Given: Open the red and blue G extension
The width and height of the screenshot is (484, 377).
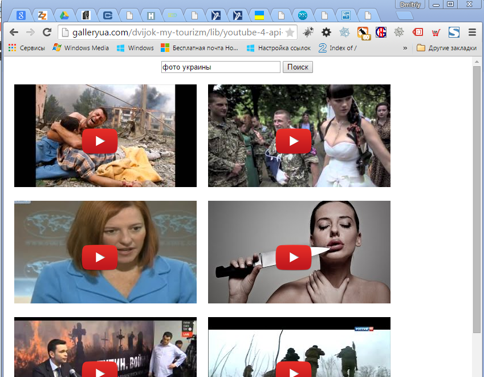Looking at the screenshot, I should 381,32.
